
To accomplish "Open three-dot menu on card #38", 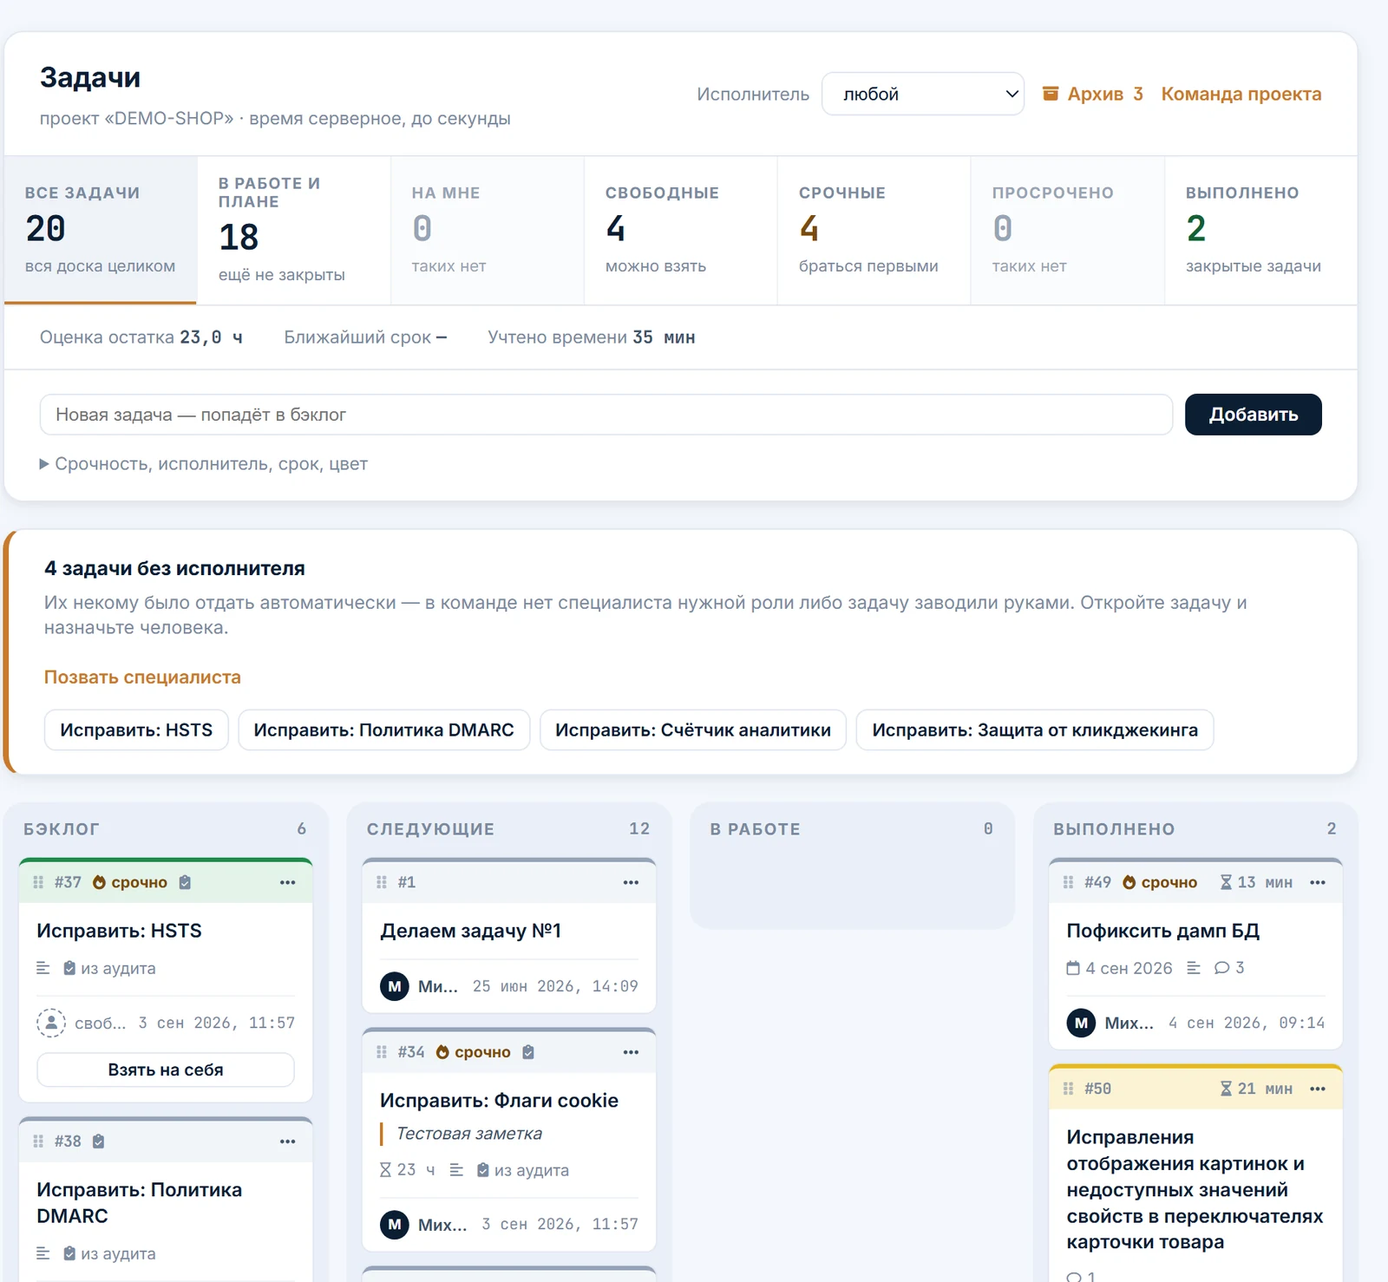I will pos(288,1141).
